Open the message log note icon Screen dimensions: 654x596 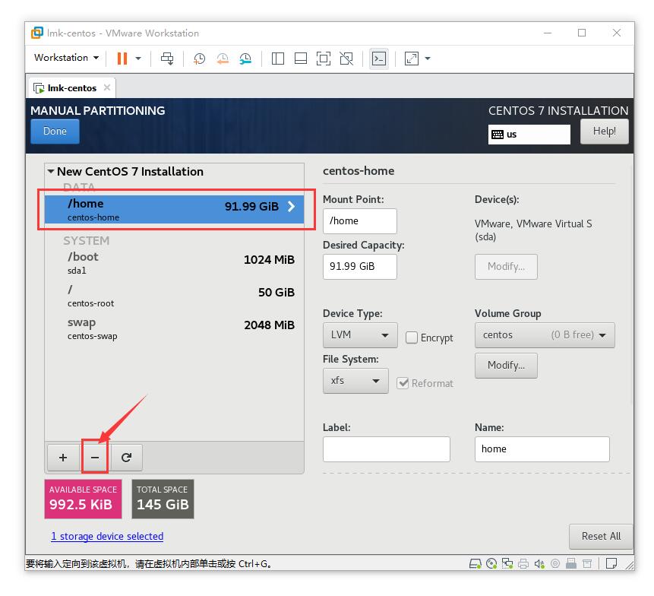coord(611,564)
